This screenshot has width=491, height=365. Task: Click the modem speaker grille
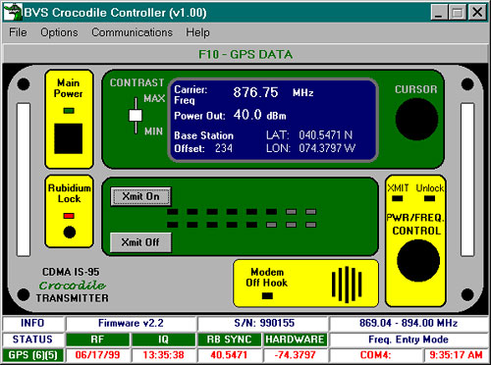[347, 285]
